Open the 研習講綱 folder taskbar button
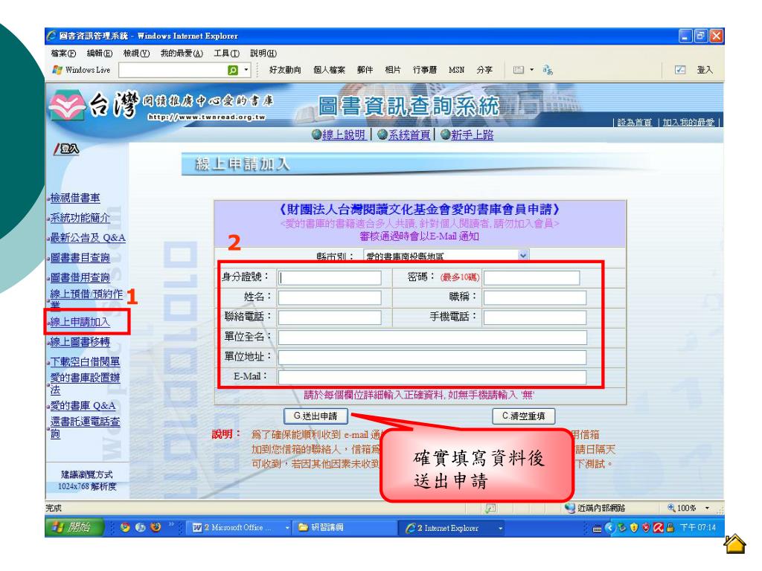Screen dimensions: 762x571 (x=344, y=527)
